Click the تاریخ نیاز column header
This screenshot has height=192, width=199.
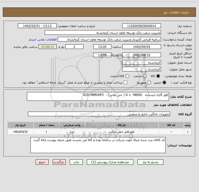coord(20,125)
